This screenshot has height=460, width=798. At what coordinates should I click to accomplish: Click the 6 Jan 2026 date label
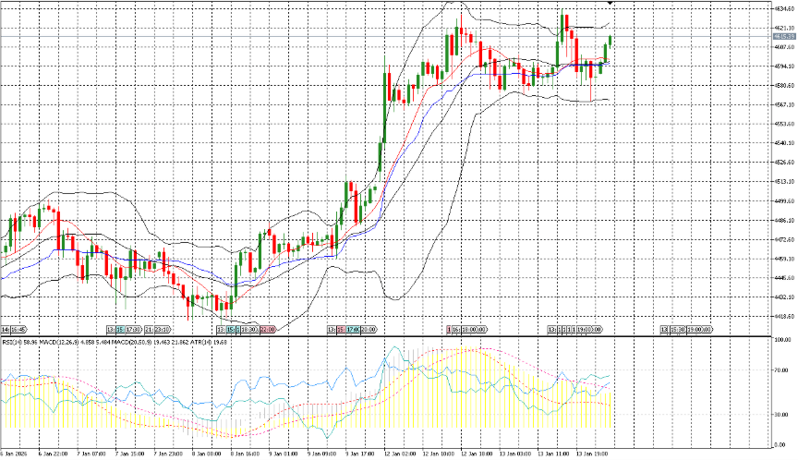coord(18,454)
